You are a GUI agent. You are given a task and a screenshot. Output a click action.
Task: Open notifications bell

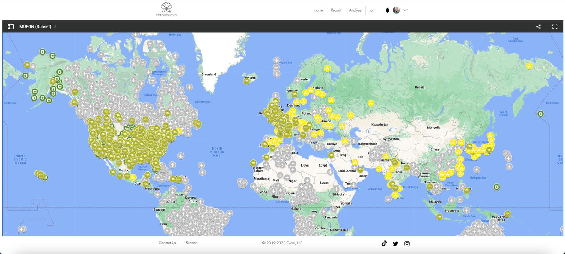pos(387,10)
